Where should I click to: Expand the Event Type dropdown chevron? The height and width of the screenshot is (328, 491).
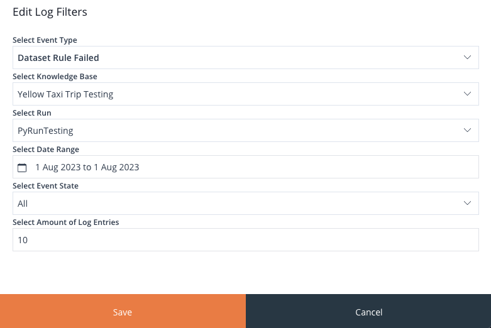click(467, 58)
